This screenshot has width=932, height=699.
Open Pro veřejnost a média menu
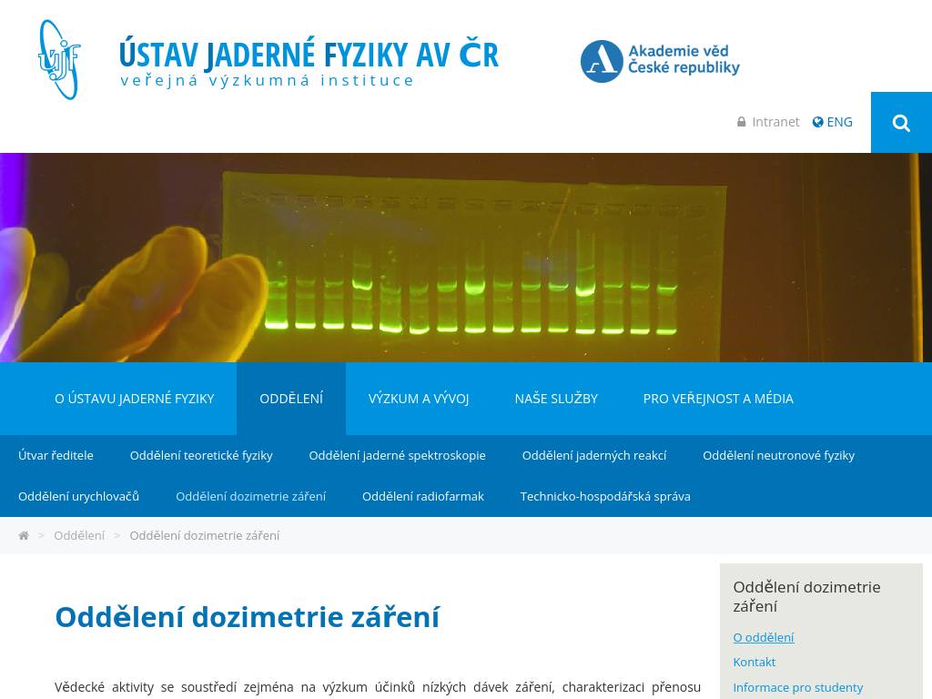(x=718, y=399)
